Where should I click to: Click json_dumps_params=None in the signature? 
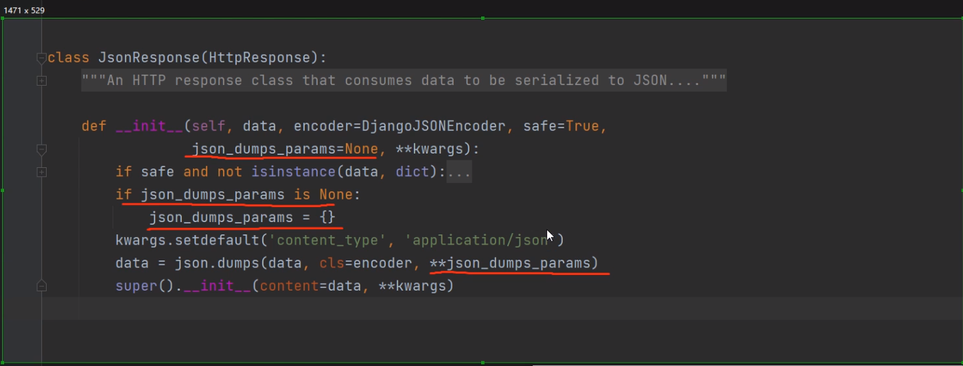coord(285,149)
